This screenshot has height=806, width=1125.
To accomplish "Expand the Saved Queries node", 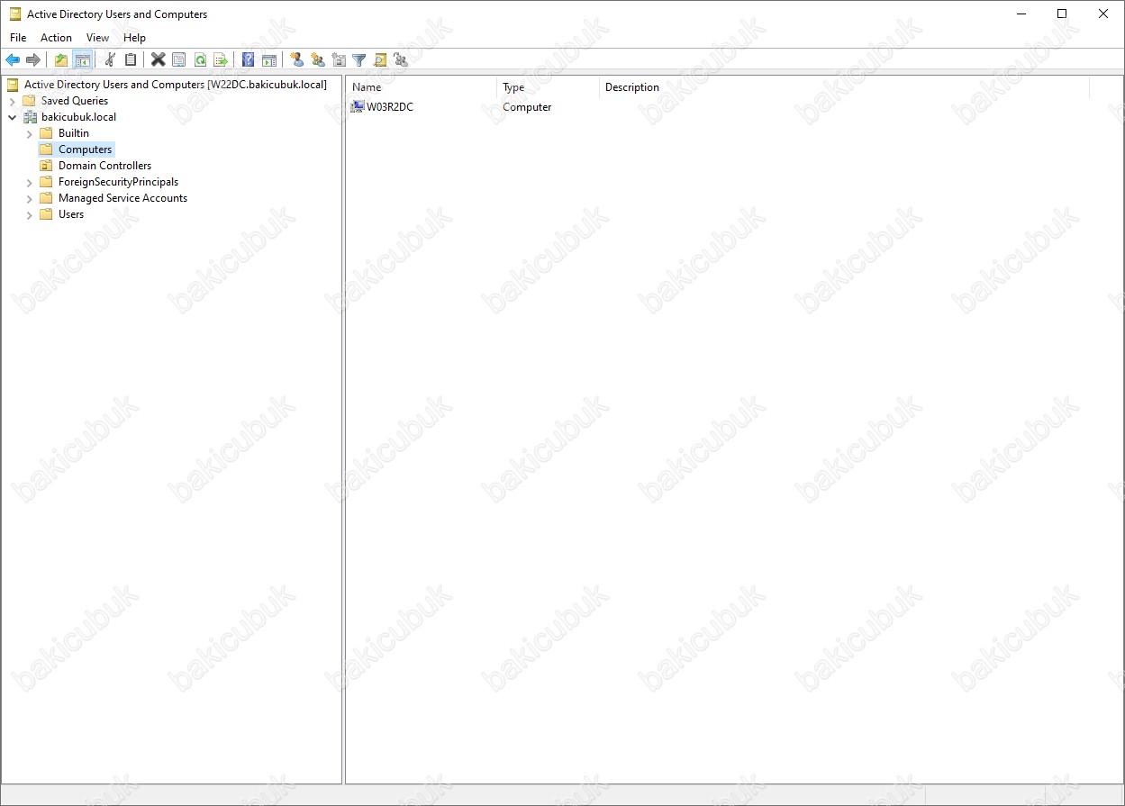I will click(x=13, y=101).
